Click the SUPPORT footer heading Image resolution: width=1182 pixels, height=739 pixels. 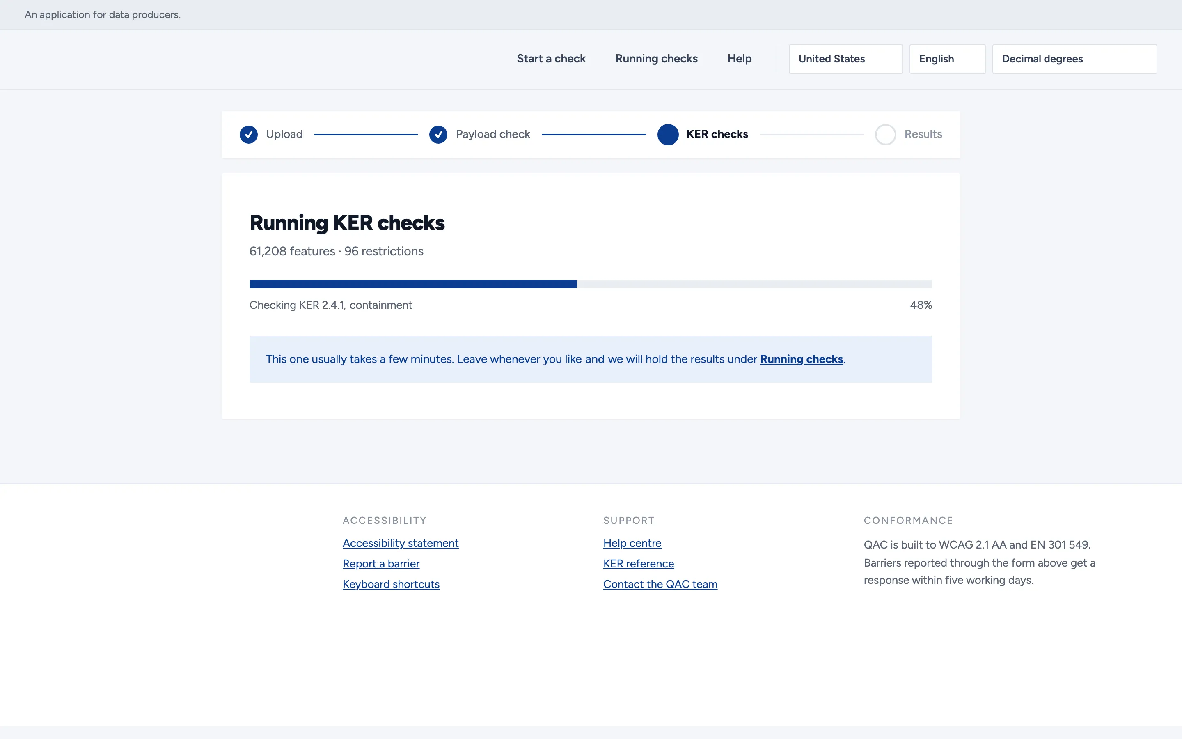[629, 521]
